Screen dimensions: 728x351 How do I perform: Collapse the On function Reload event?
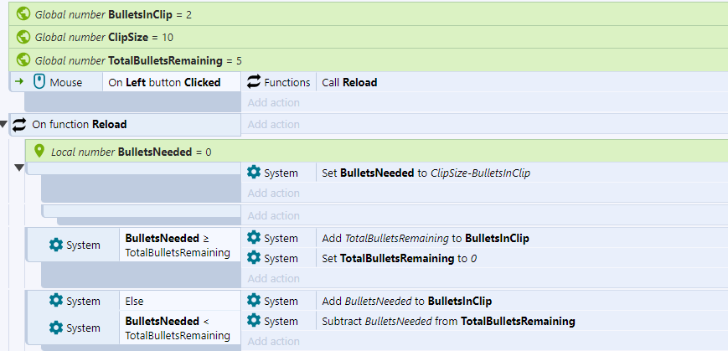pyautogui.click(x=3, y=124)
